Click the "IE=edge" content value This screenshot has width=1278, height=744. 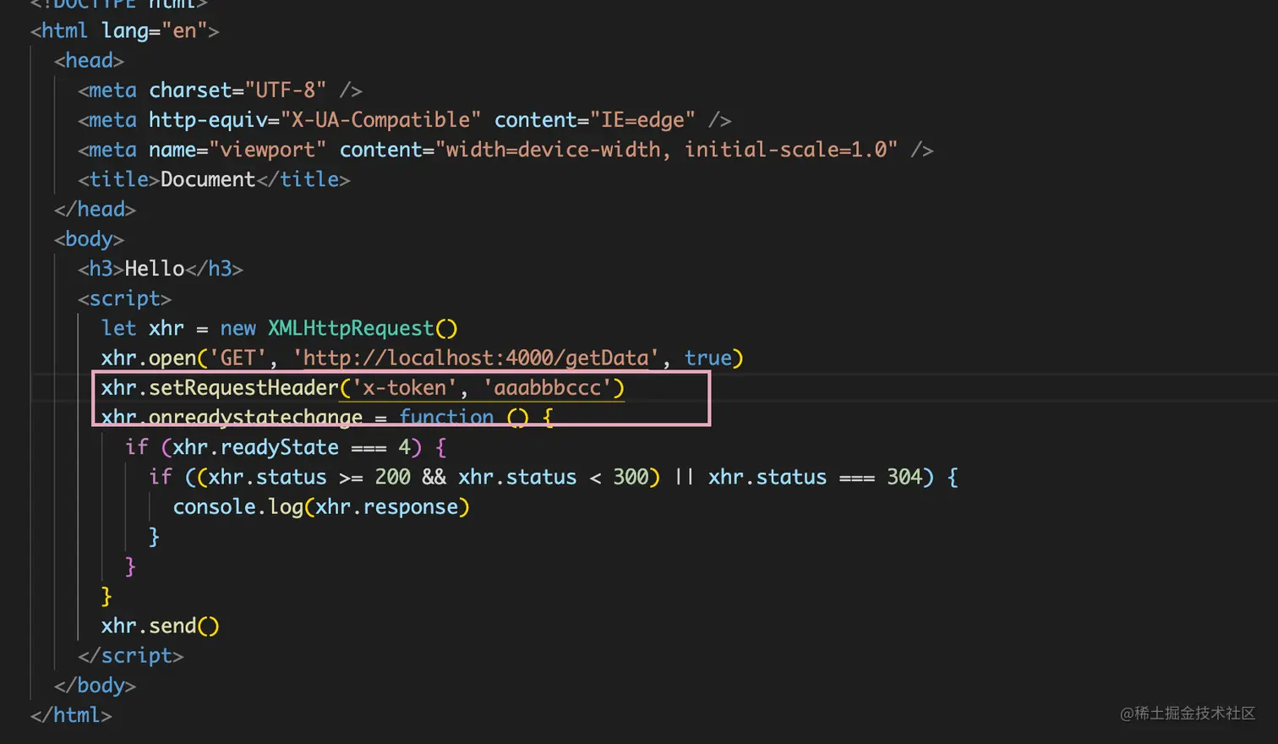[x=642, y=120]
